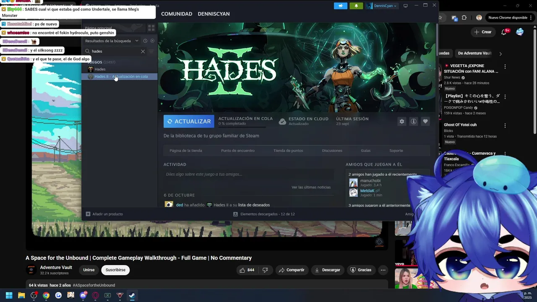The image size is (537, 302).
Task: Click the ESTADO EN CLOUD status icon
Action: (x=283, y=121)
